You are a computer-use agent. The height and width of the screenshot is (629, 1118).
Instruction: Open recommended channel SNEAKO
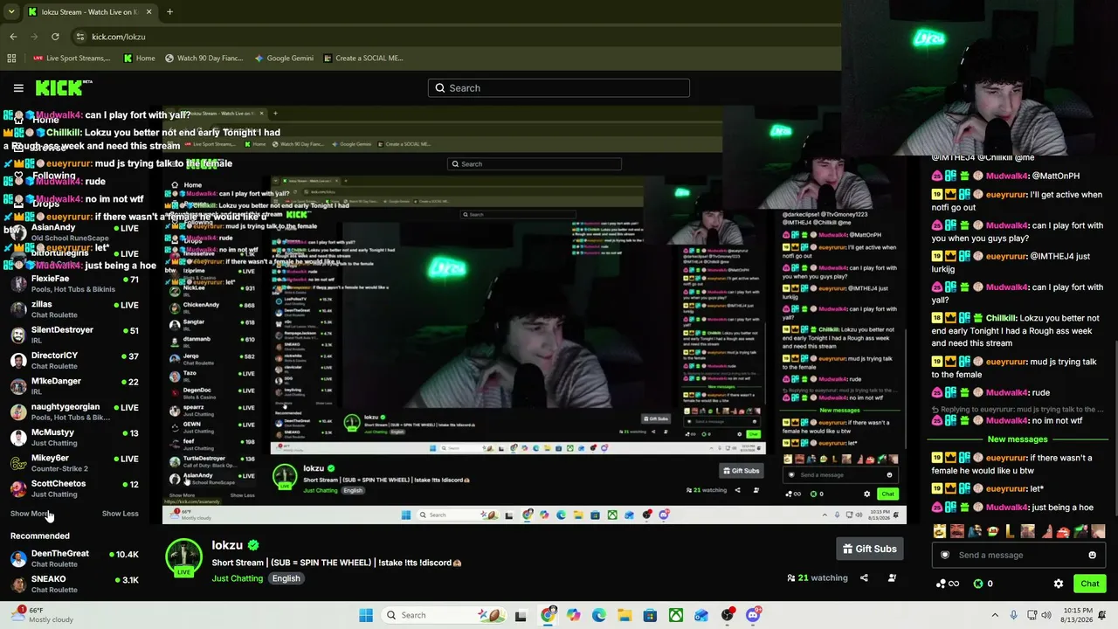pyautogui.click(x=72, y=584)
